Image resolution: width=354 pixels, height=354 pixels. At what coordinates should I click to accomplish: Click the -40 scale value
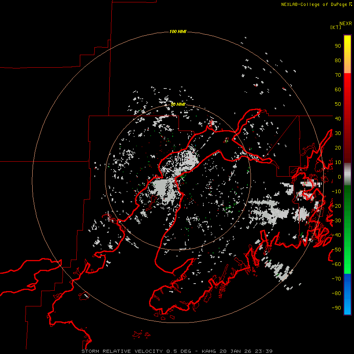tap(336, 235)
